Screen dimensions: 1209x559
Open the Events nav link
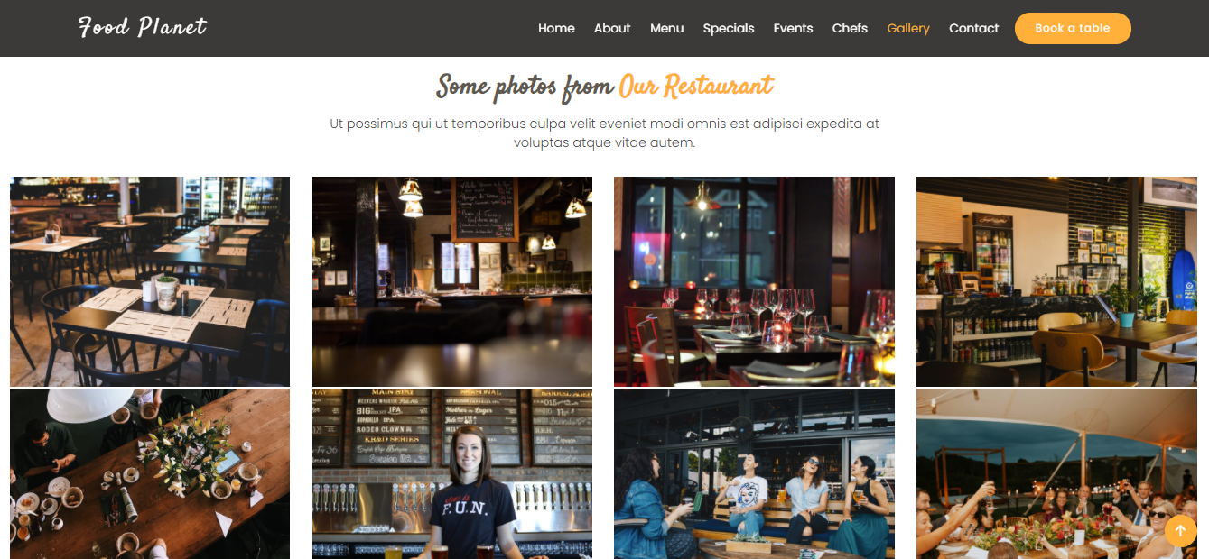pyautogui.click(x=794, y=28)
